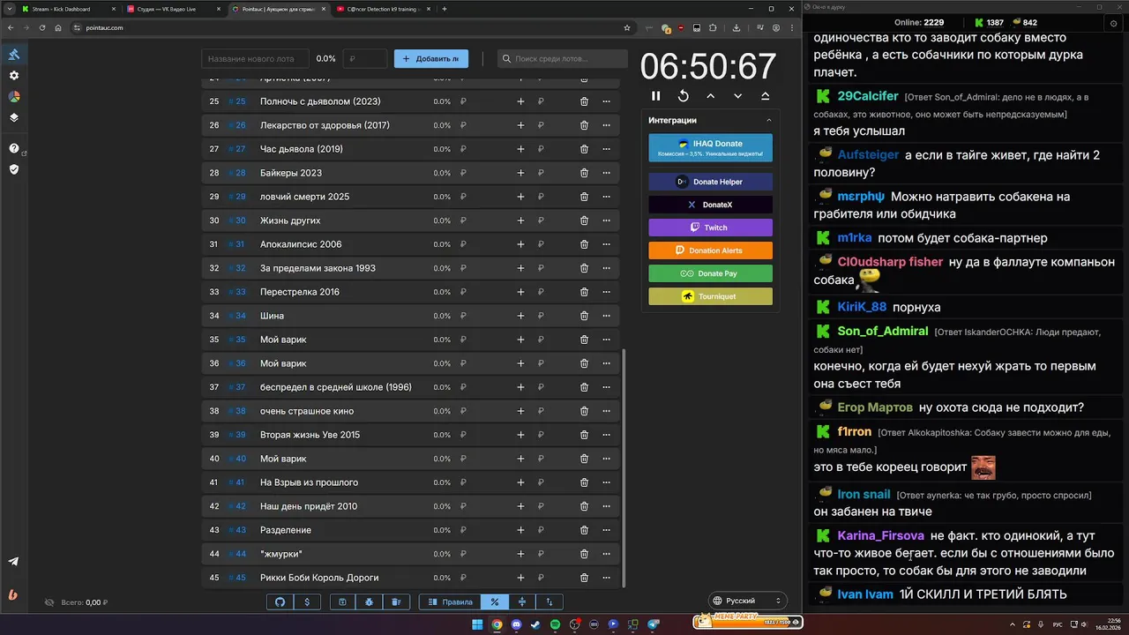Add amount to 'Шина' with plus
The width and height of the screenshot is (1129, 635).
point(520,316)
